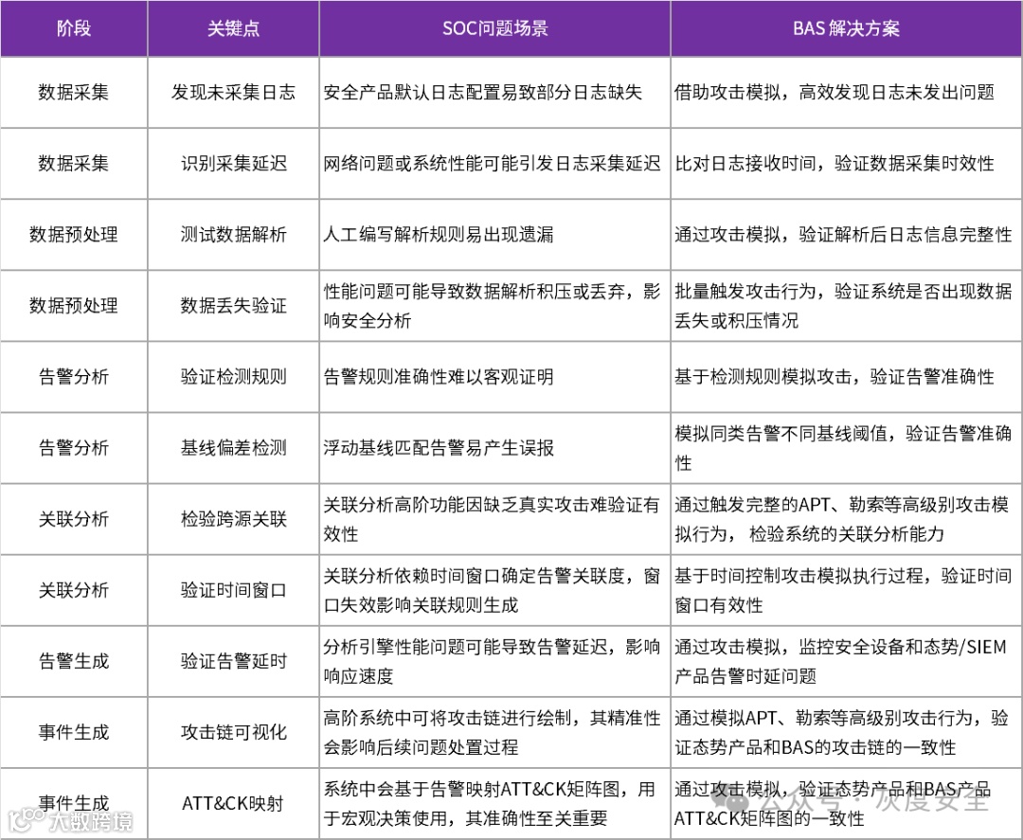Select the 验证时间窗口 cell
The height and width of the screenshot is (840, 1023).
(234, 590)
